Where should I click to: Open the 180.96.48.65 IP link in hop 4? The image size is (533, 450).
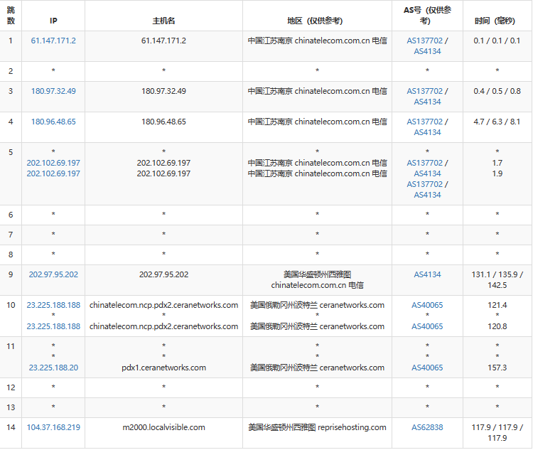53,122
